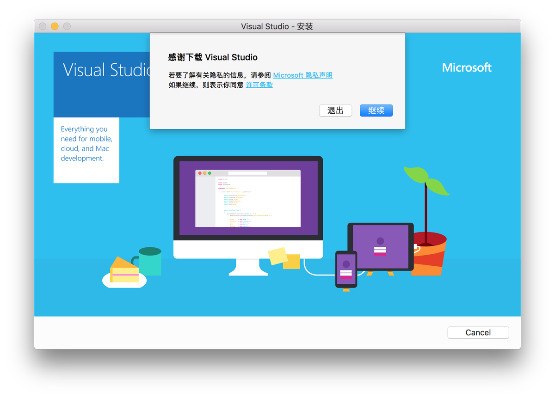Image resolution: width=555 pixels, height=398 pixels.
Task: Open the Microsoft 隐私声明 link
Action: pyautogui.click(x=302, y=75)
